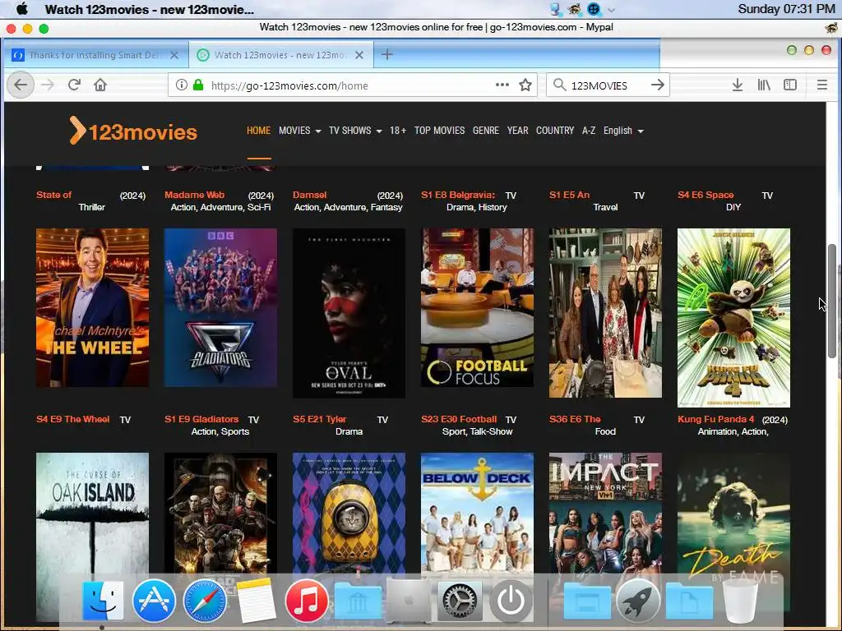Go back with the browser back arrow
This screenshot has width=842, height=631.
[x=21, y=85]
